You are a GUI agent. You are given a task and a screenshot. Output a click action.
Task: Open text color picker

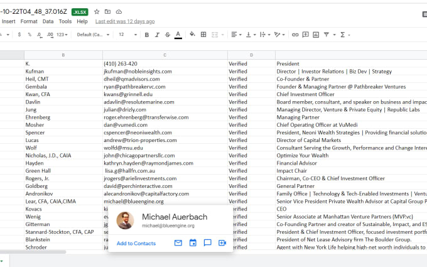pos(178,35)
